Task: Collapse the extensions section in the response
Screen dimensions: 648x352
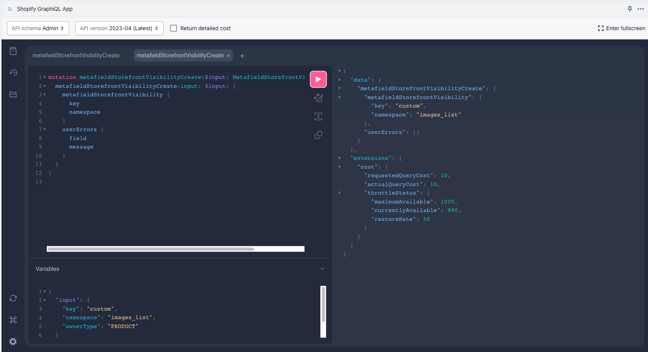Action: pyautogui.click(x=339, y=158)
